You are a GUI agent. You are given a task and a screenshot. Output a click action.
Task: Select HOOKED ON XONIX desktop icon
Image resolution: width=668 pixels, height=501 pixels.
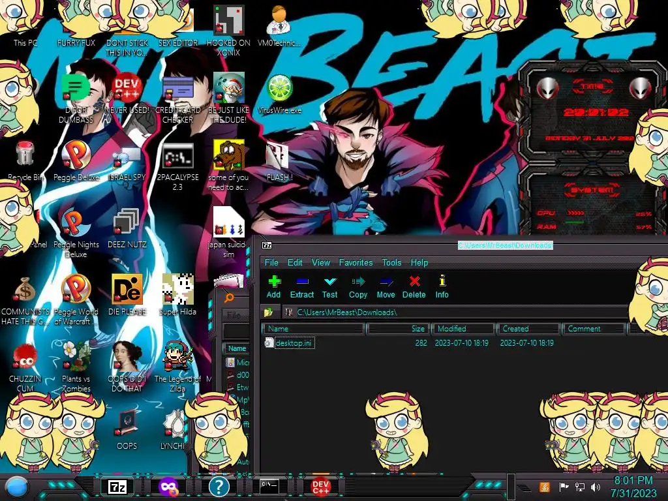point(228,31)
